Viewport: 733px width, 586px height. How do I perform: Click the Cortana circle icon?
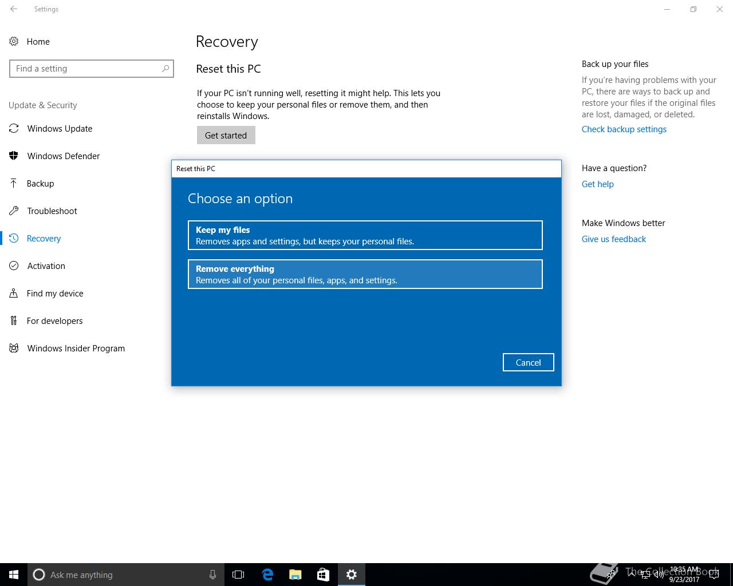pos(39,575)
